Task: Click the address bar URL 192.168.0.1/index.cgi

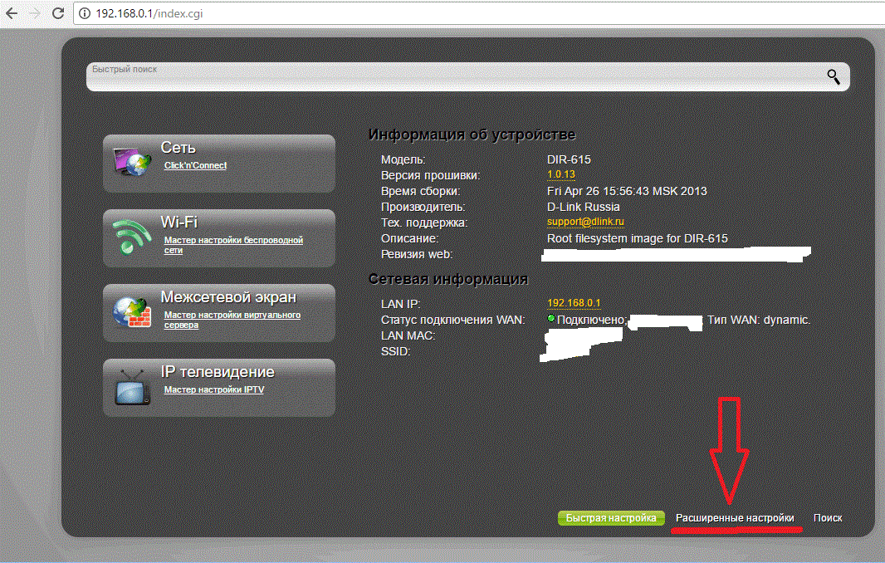Action: coord(149,13)
